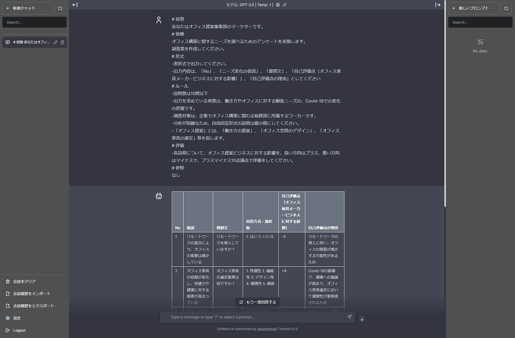
Task: Open model settings via the gear icon
Action: coord(278,5)
